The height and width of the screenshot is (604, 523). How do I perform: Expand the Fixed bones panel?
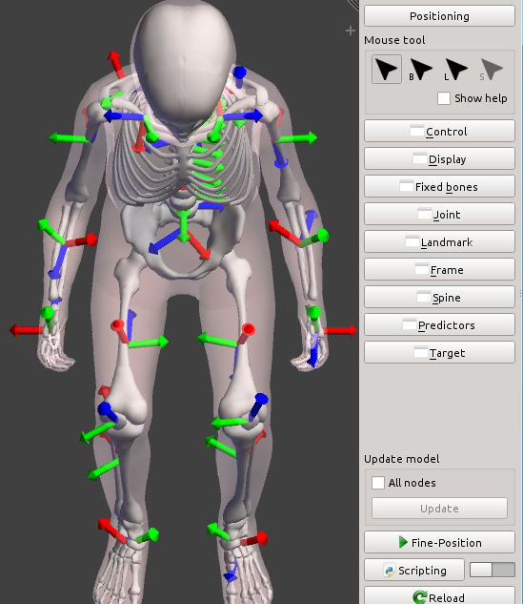(x=439, y=186)
